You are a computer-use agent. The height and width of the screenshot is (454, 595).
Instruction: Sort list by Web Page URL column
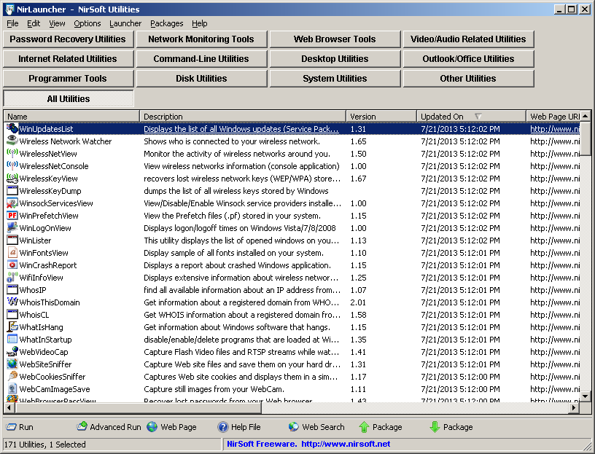pos(553,117)
